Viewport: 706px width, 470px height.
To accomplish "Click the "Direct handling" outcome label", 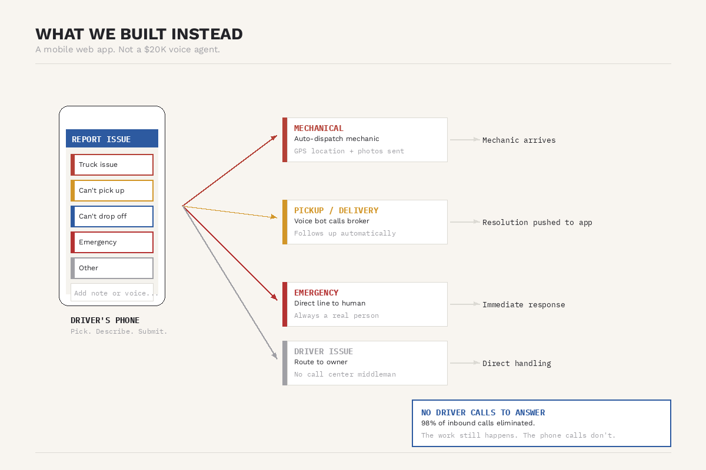I will pos(517,363).
